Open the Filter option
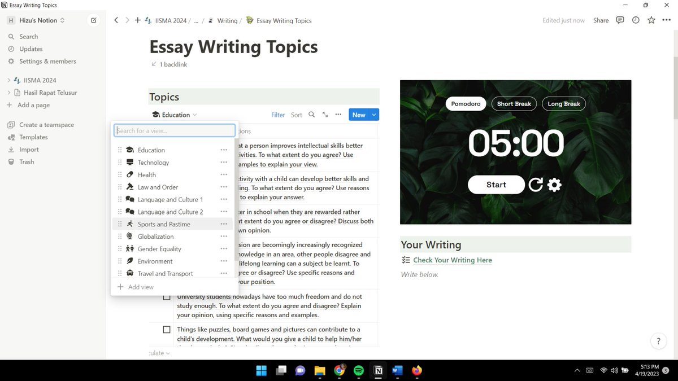Image resolution: width=678 pixels, height=381 pixels. click(278, 115)
